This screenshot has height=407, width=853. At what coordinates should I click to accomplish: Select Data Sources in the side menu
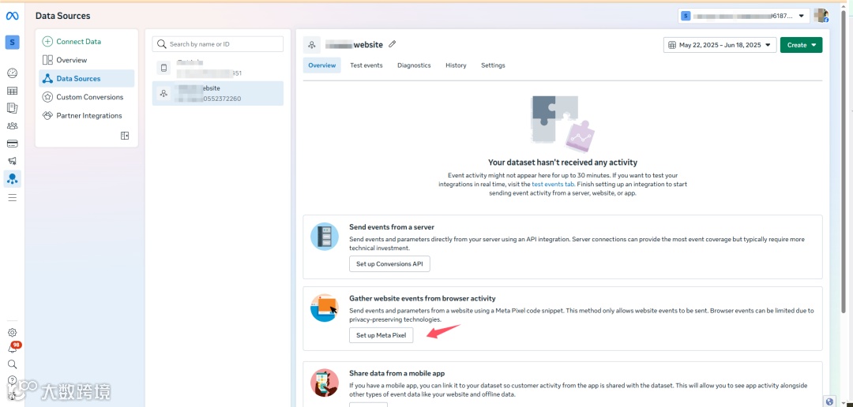coord(87,78)
